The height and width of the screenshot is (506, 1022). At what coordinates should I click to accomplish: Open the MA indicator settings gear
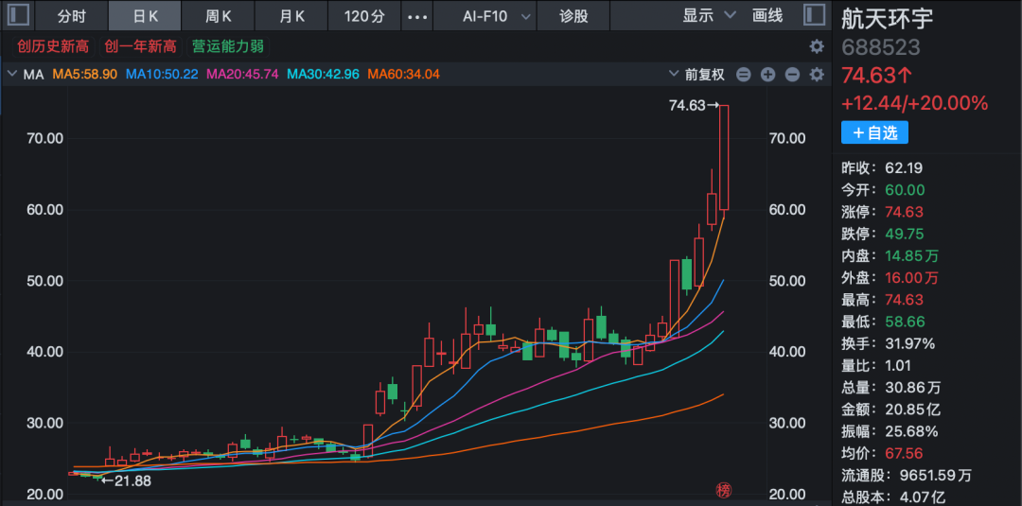point(817,75)
